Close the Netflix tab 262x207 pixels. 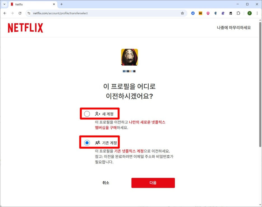tap(54, 4)
